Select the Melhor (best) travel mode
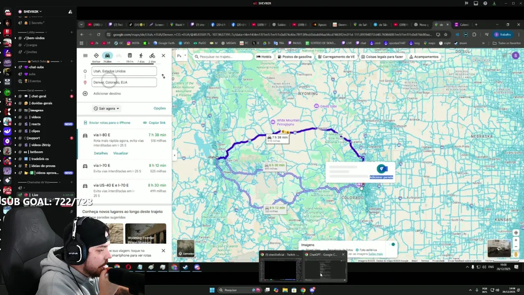The height and width of the screenshot is (295, 524). point(96,57)
